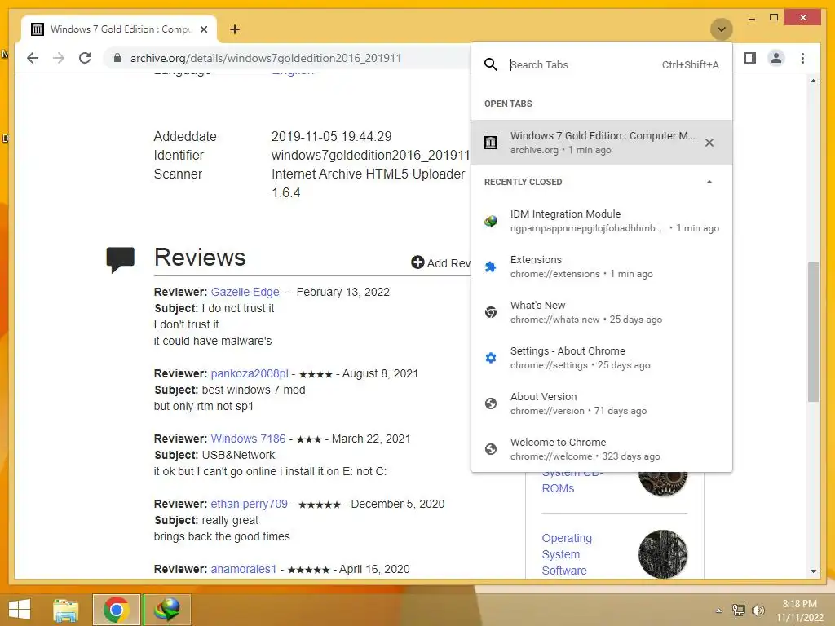Viewport: 835px width, 626px height.
Task: Open the Operating System Software collection link
Action: click(567, 554)
